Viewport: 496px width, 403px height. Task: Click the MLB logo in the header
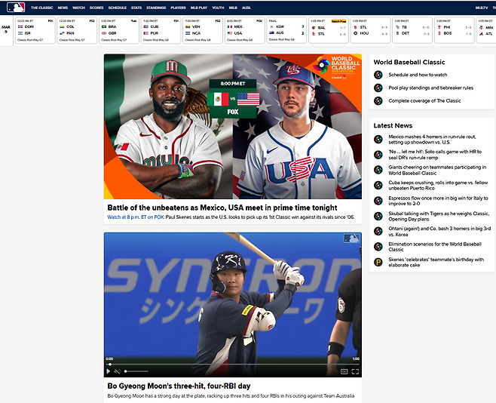[x=16, y=8]
